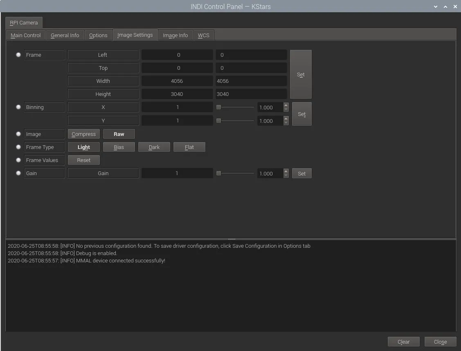Choose Bias frame type

[119, 147]
